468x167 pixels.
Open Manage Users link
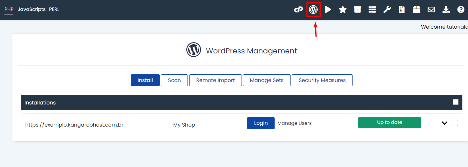pyautogui.click(x=294, y=123)
